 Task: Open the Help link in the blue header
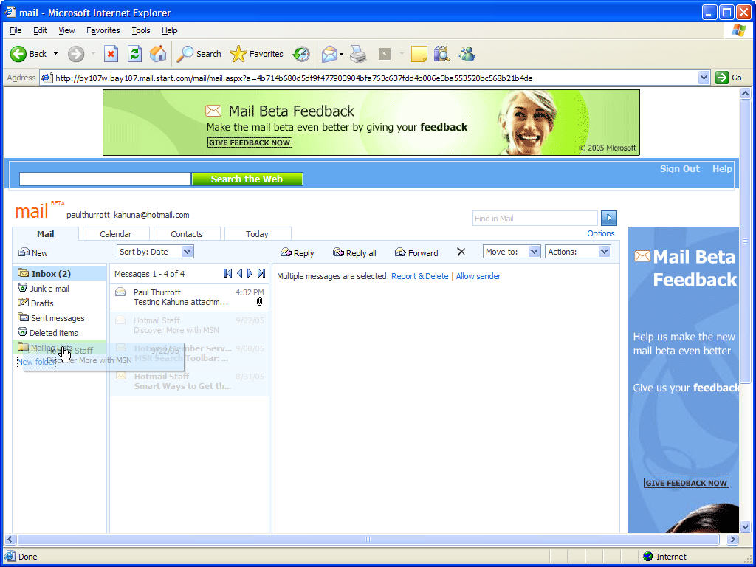click(722, 169)
